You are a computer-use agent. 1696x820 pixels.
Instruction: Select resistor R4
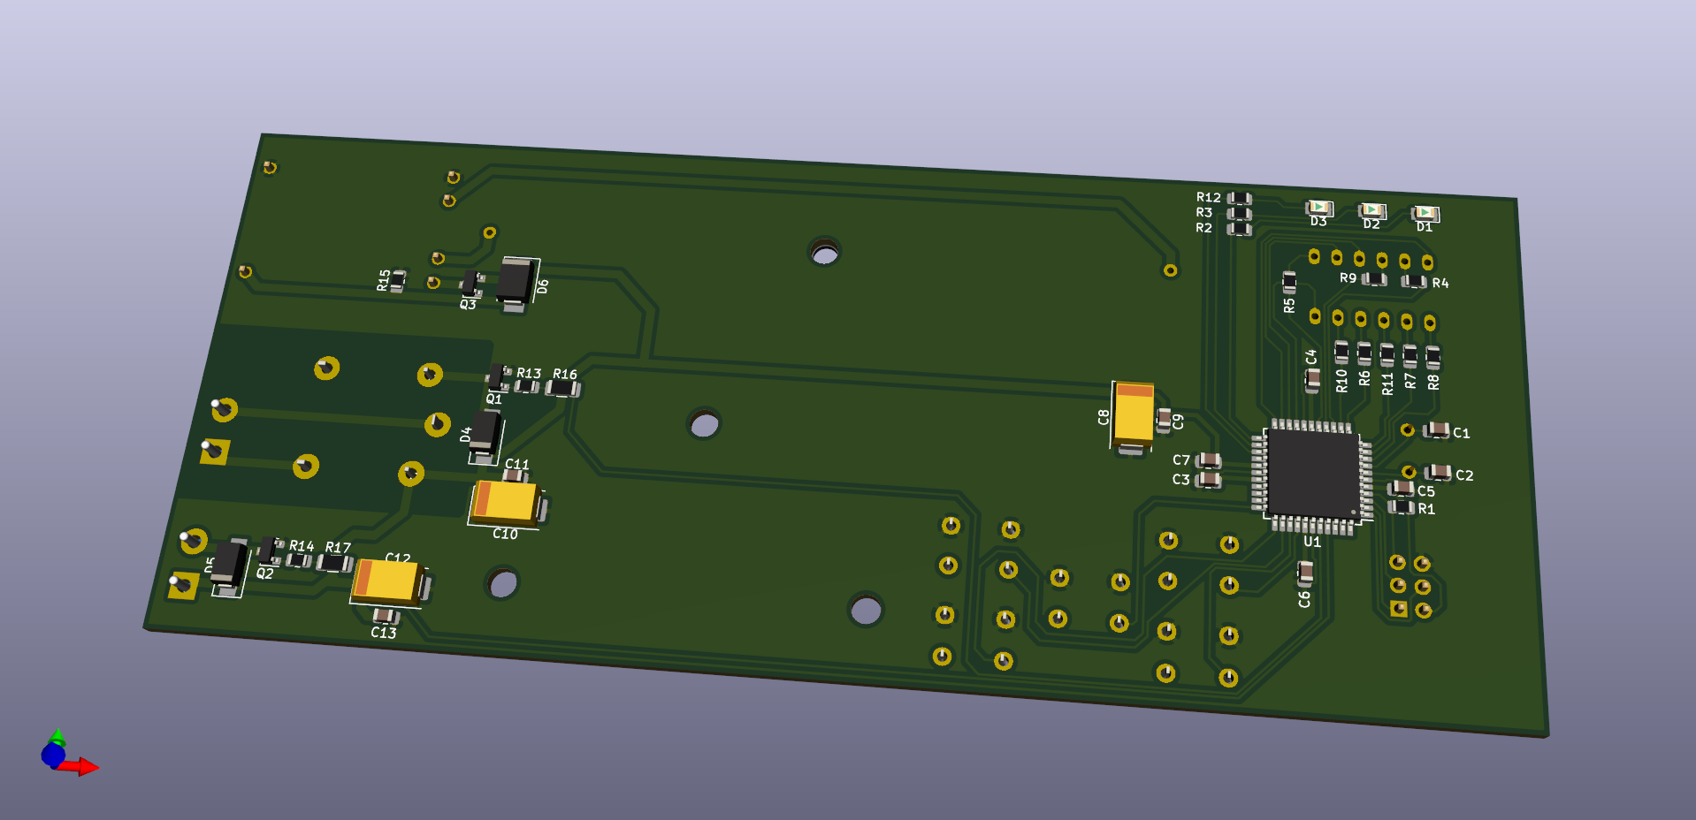tap(1414, 282)
